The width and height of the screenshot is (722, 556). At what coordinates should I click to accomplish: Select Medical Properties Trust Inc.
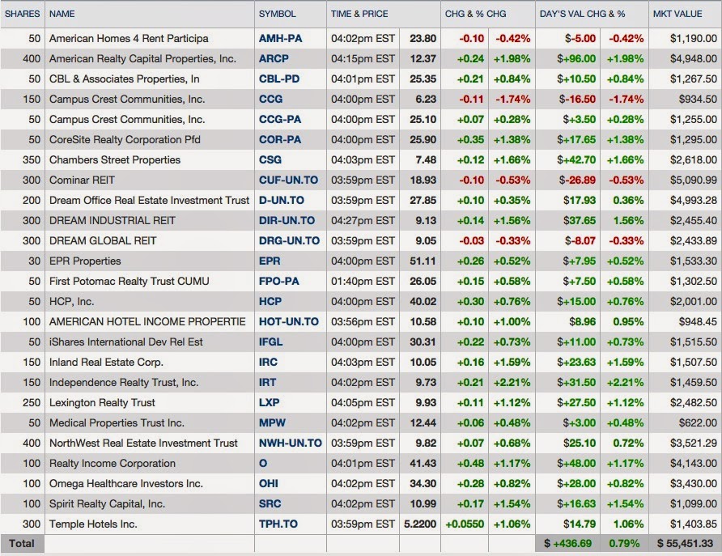pos(117,423)
